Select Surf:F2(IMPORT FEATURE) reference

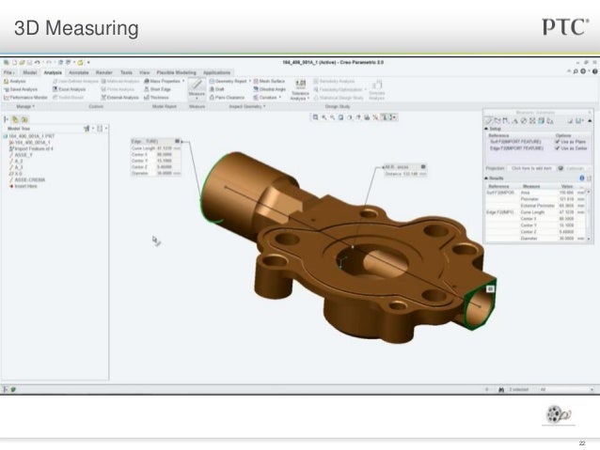515,142
